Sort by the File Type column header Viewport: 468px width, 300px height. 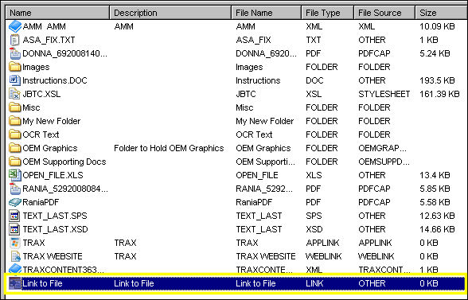[328, 13]
